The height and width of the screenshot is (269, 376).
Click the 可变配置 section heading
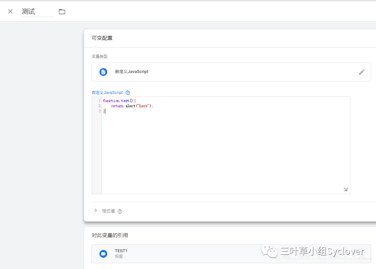point(102,38)
